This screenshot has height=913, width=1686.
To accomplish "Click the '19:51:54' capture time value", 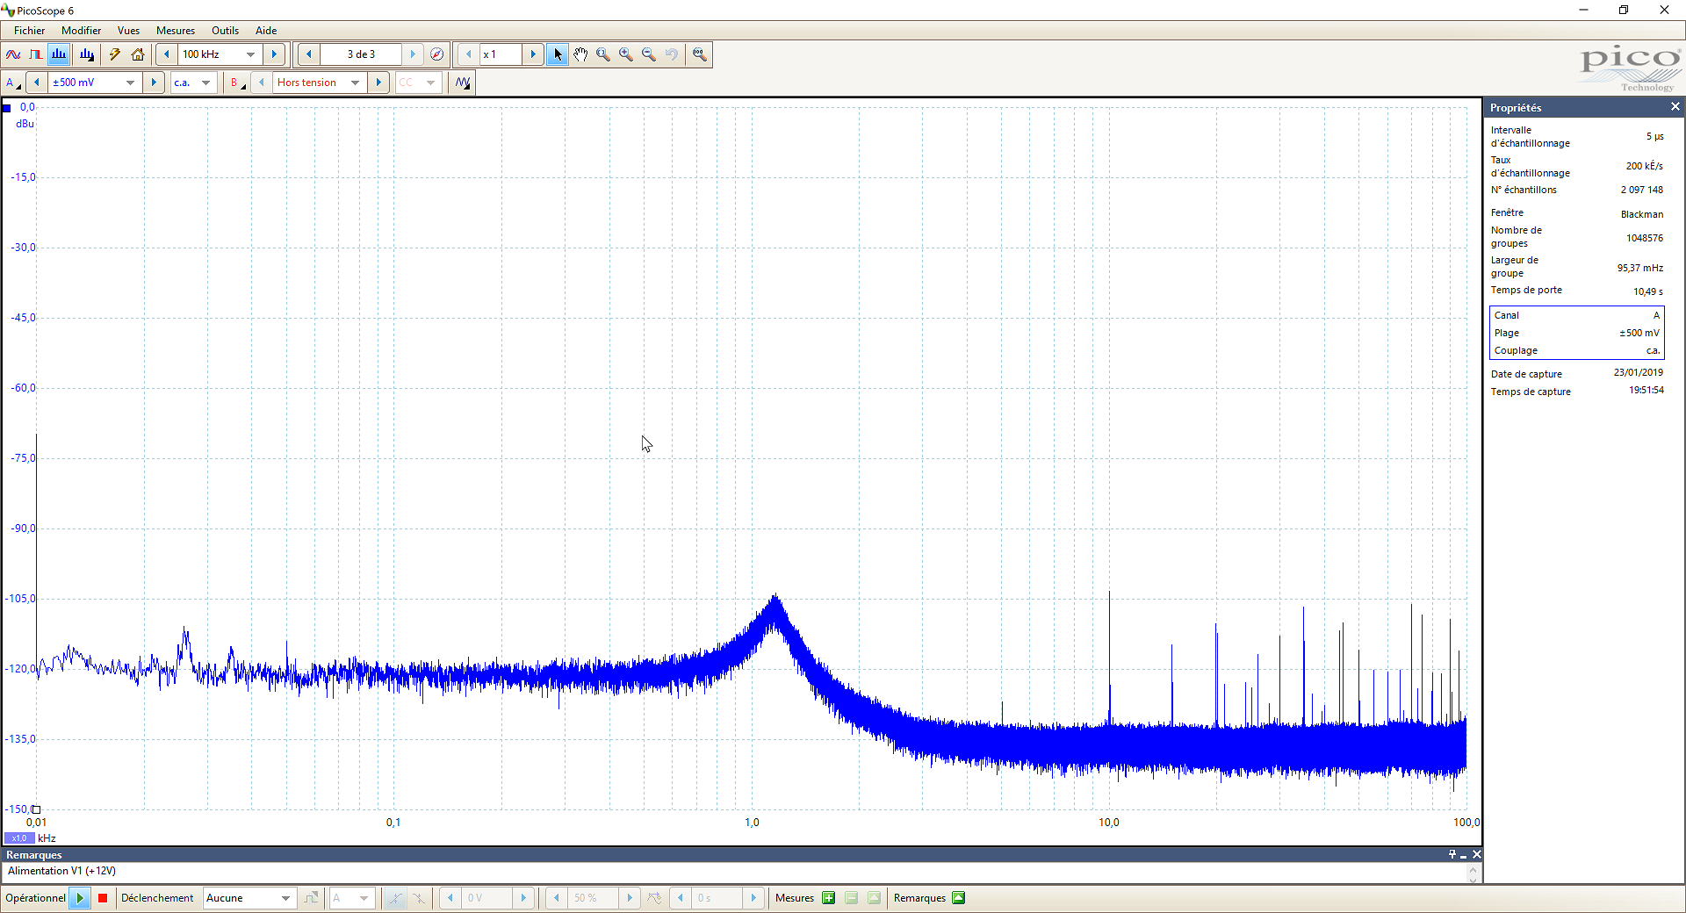I will pyautogui.click(x=1646, y=390).
